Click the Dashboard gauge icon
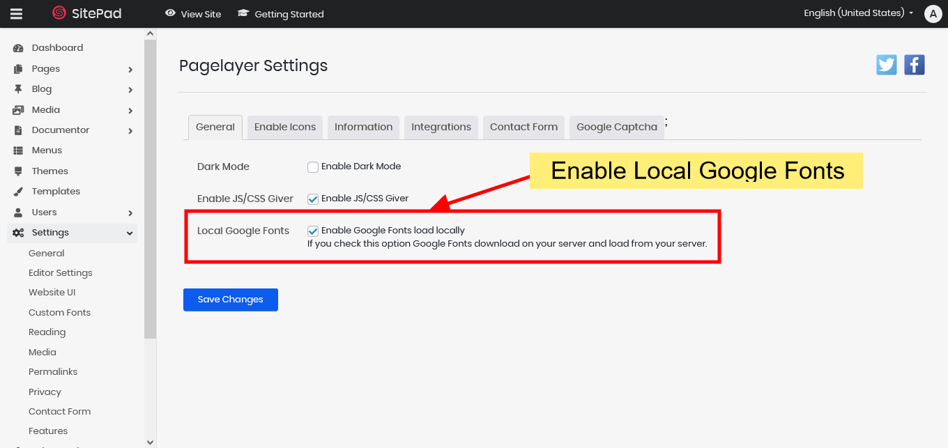Screen dimensions: 948x448 [x=18, y=48]
